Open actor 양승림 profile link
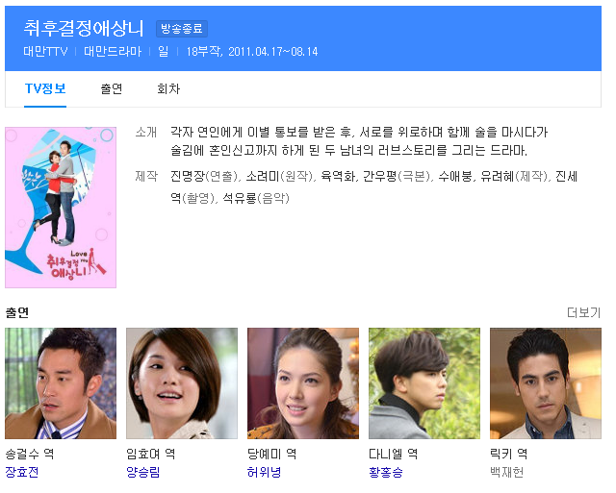Image resolution: width=616 pixels, height=493 pixels. click(x=143, y=472)
